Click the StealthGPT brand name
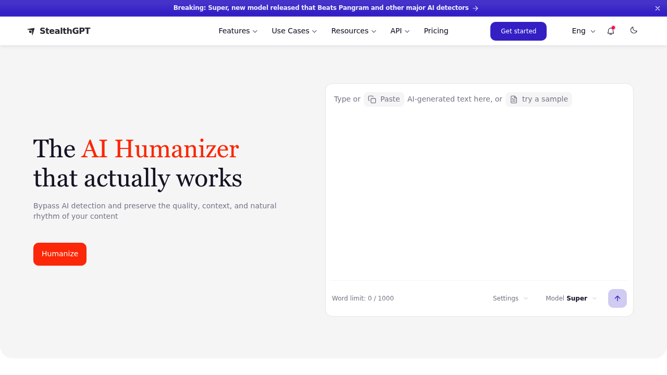Image resolution: width=667 pixels, height=375 pixels. coord(65,31)
